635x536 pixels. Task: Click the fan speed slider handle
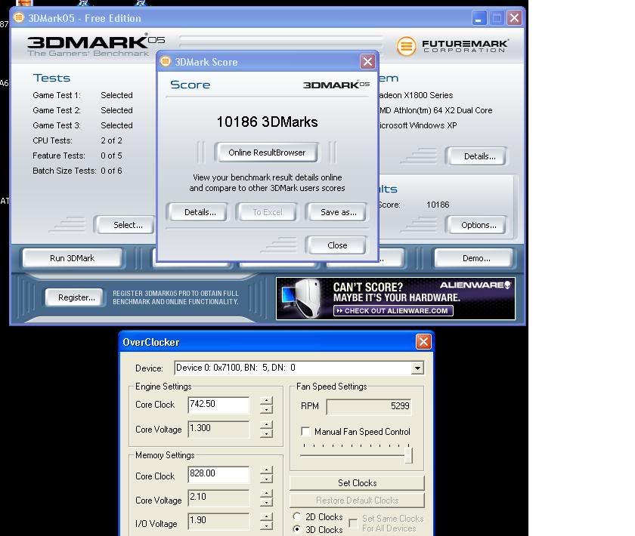point(409,455)
